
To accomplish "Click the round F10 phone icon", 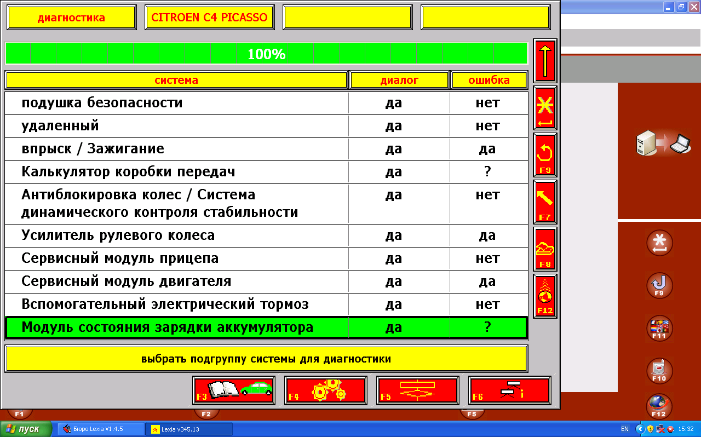I will tap(659, 370).
